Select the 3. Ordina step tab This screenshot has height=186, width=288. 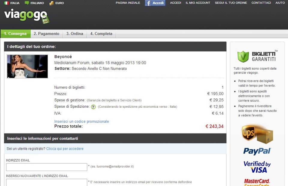pos(75,34)
